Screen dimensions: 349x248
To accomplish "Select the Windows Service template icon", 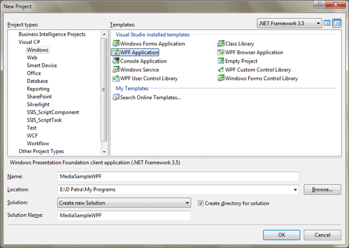I will coord(116,70).
